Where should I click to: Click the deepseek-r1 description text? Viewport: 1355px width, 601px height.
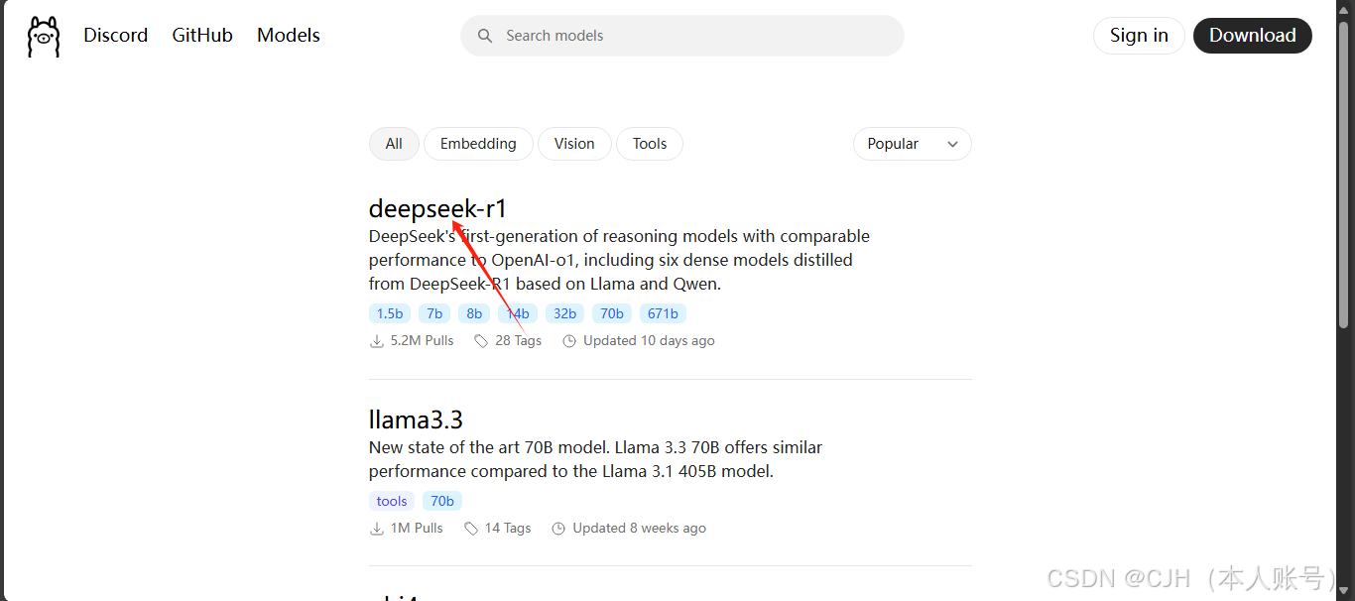[619, 260]
